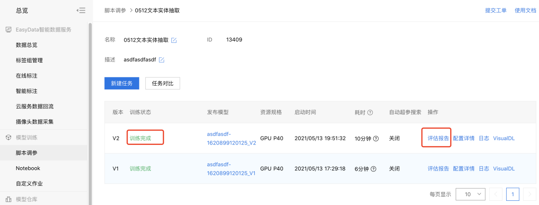539x205 pixels.
Task: Click the help icon beside 10分钟
Action: (x=376, y=139)
